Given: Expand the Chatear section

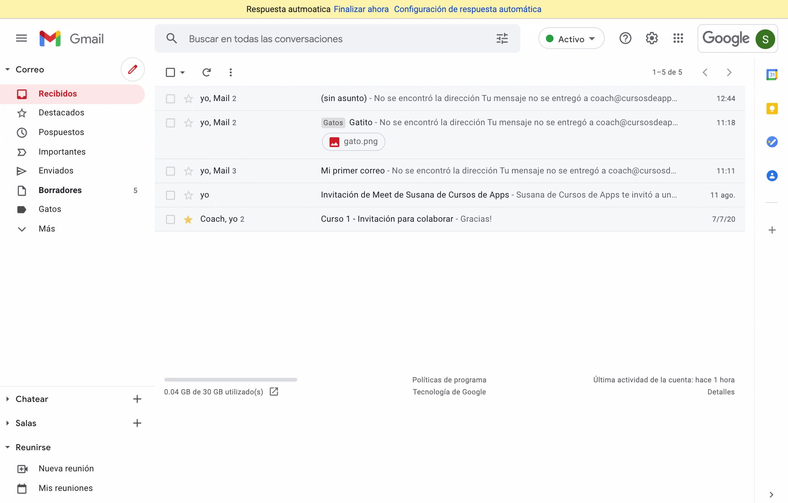Looking at the screenshot, I should click(x=8, y=399).
